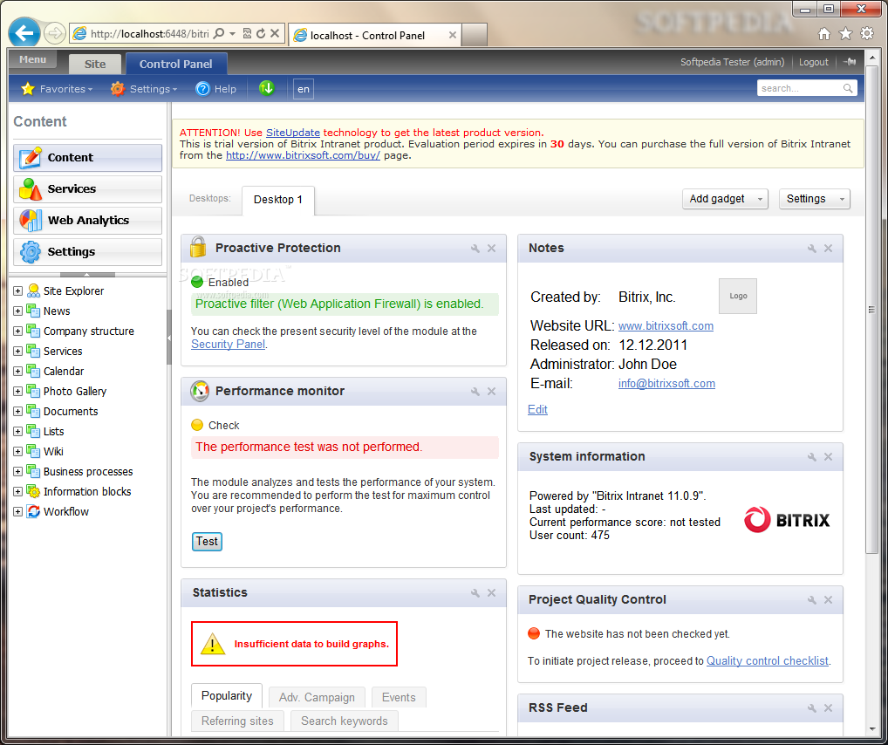The image size is (888, 745).
Task: Open System information gadget wrench settings
Action: click(x=811, y=456)
